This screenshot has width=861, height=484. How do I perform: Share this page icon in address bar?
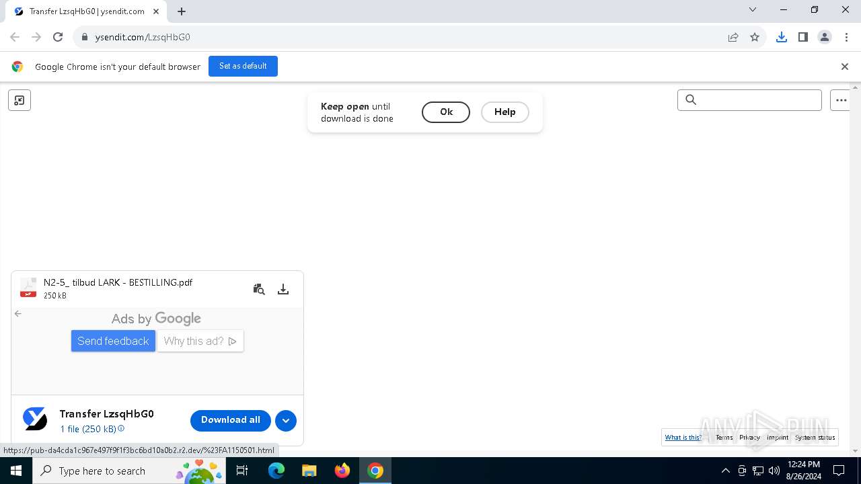[x=733, y=37]
